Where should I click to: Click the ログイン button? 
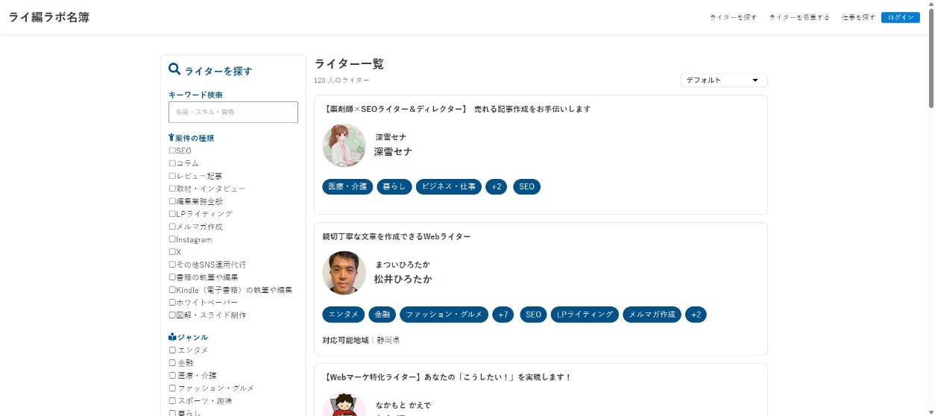pyautogui.click(x=901, y=17)
